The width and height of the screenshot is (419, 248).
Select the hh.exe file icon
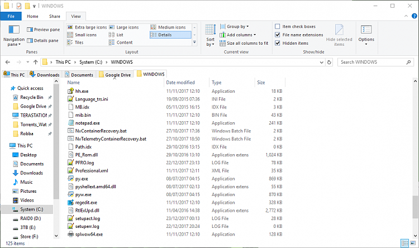tap(70, 91)
